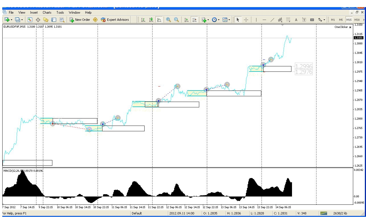The width and height of the screenshot is (366, 217).
Task: Zoom in on the chart
Action: pos(168,20)
